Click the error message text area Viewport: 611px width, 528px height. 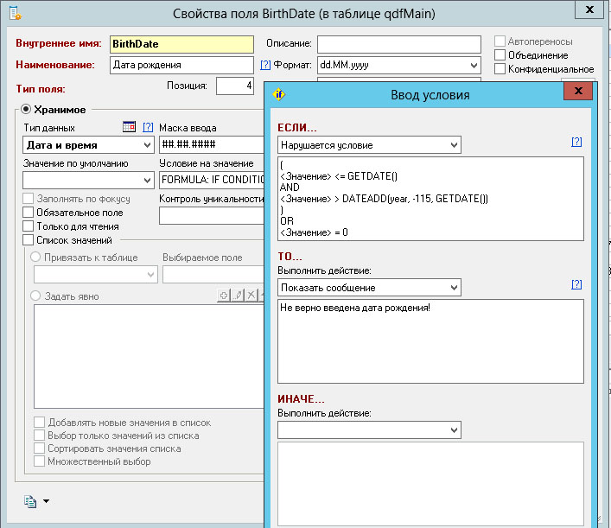click(x=430, y=340)
